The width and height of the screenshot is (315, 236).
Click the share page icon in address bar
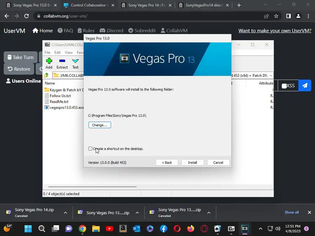[266, 16]
